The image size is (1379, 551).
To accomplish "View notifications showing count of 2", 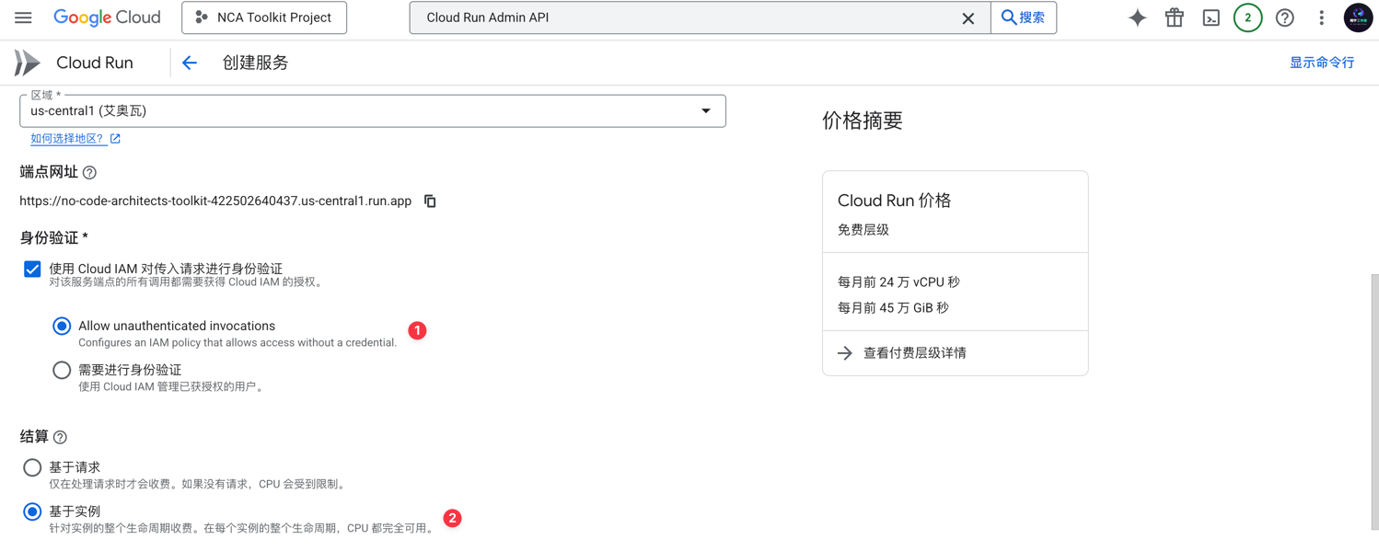I will (1247, 17).
